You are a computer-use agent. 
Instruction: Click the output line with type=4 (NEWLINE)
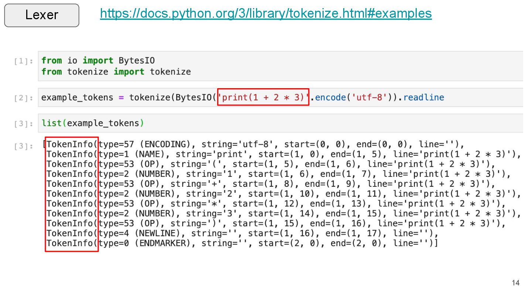(x=242, y=234)
